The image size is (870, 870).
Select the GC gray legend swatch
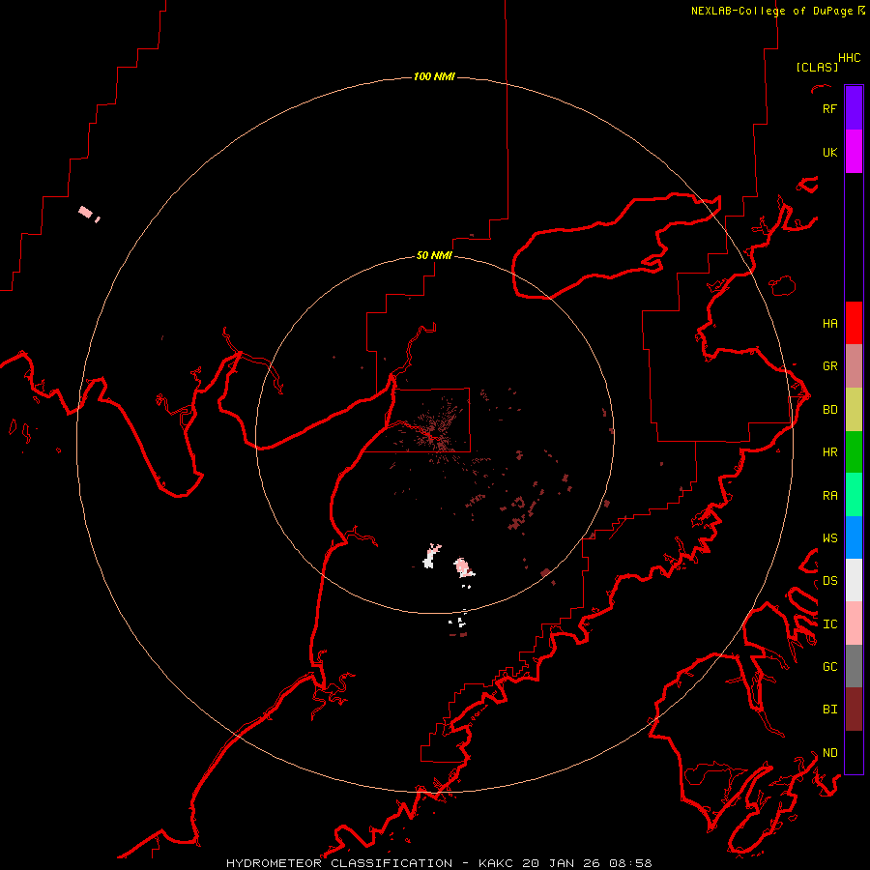(x=854, y=666)
